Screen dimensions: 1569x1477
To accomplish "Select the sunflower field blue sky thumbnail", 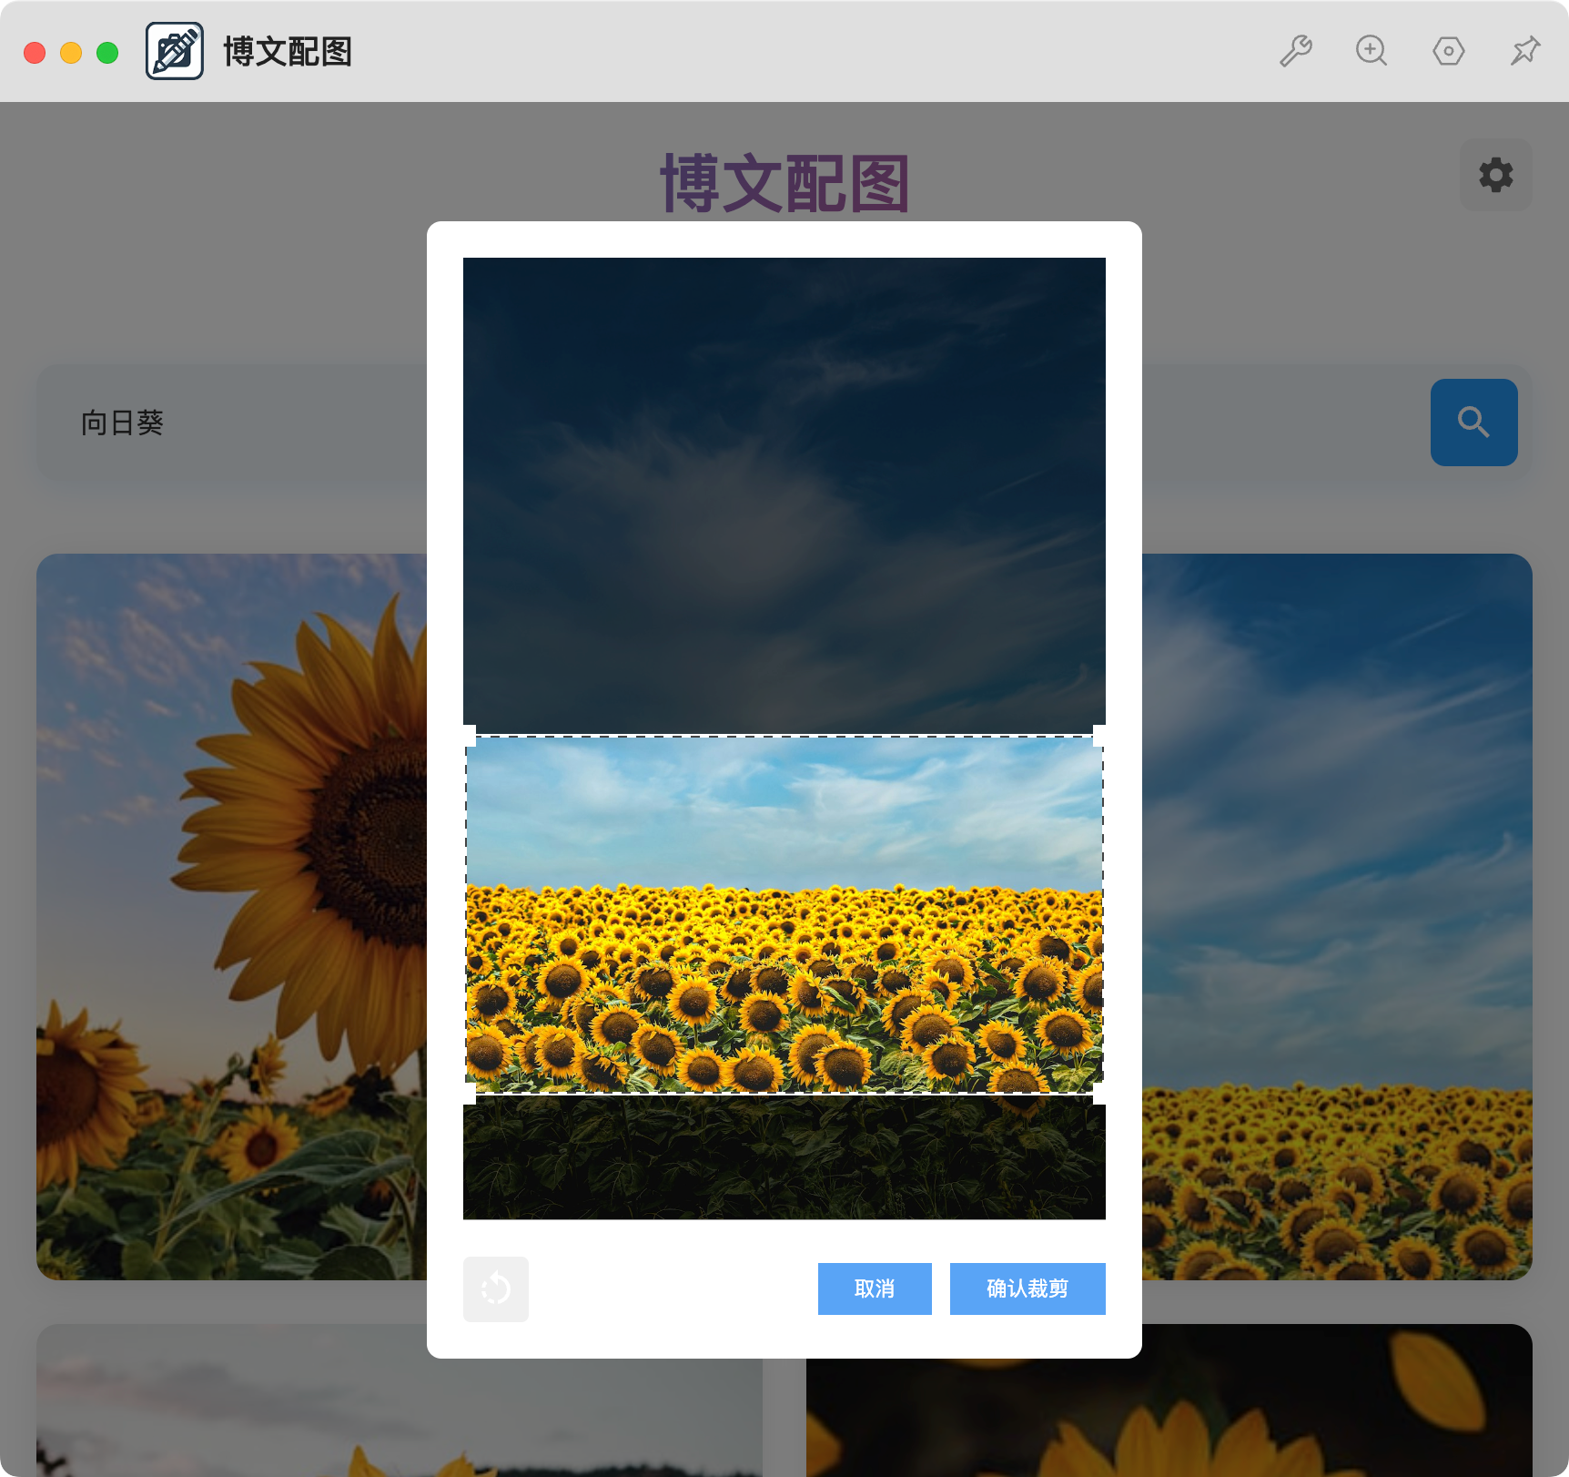I will point(1337,916).
